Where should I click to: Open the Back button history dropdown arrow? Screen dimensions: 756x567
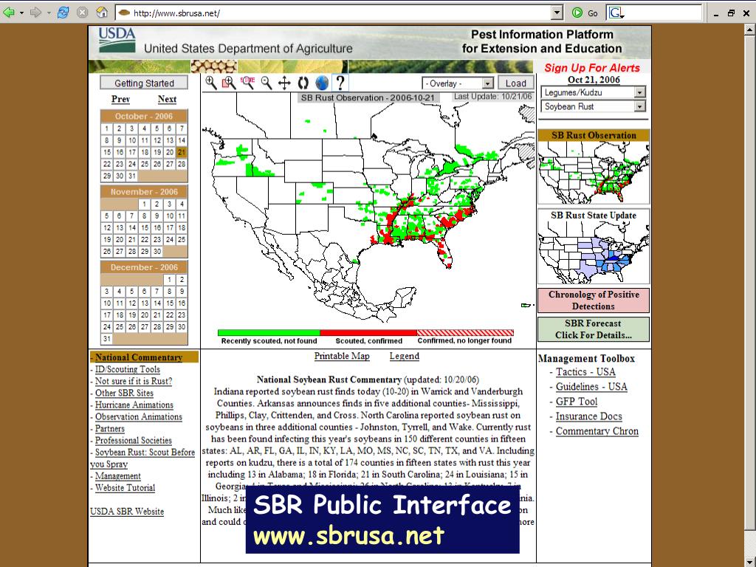21,13
